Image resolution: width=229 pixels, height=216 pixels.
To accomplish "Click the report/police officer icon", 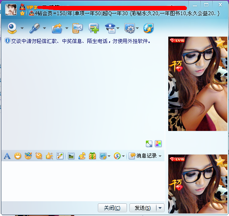I will (110, 28).
